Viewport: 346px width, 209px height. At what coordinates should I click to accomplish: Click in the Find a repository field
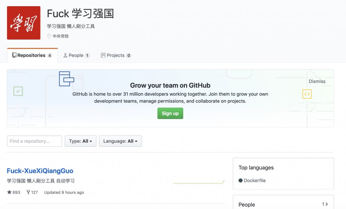34,141
